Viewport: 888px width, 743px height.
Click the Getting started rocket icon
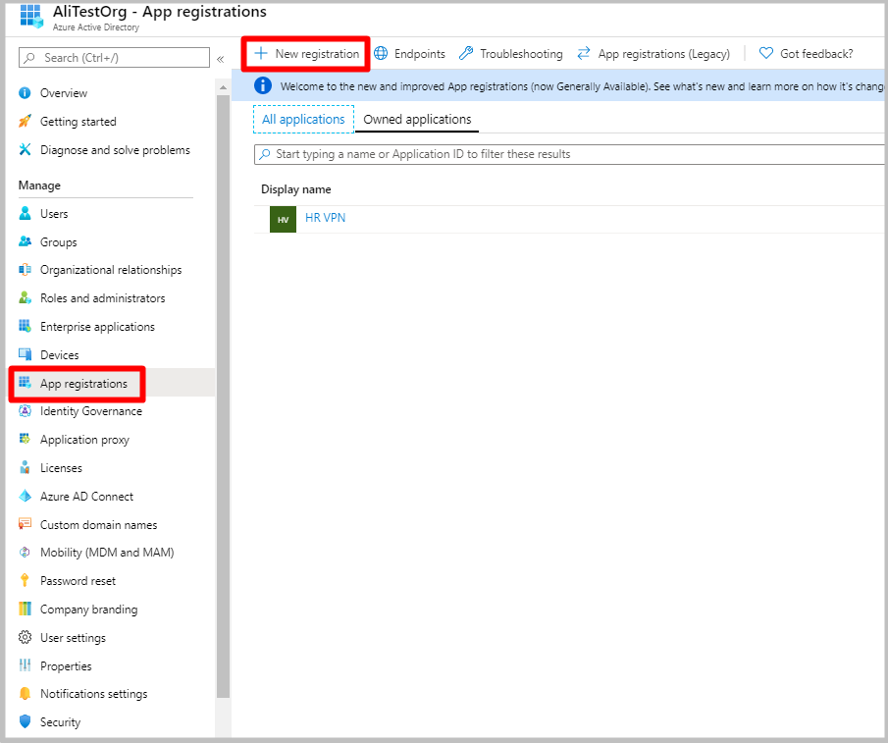click(x=25, y=121)
